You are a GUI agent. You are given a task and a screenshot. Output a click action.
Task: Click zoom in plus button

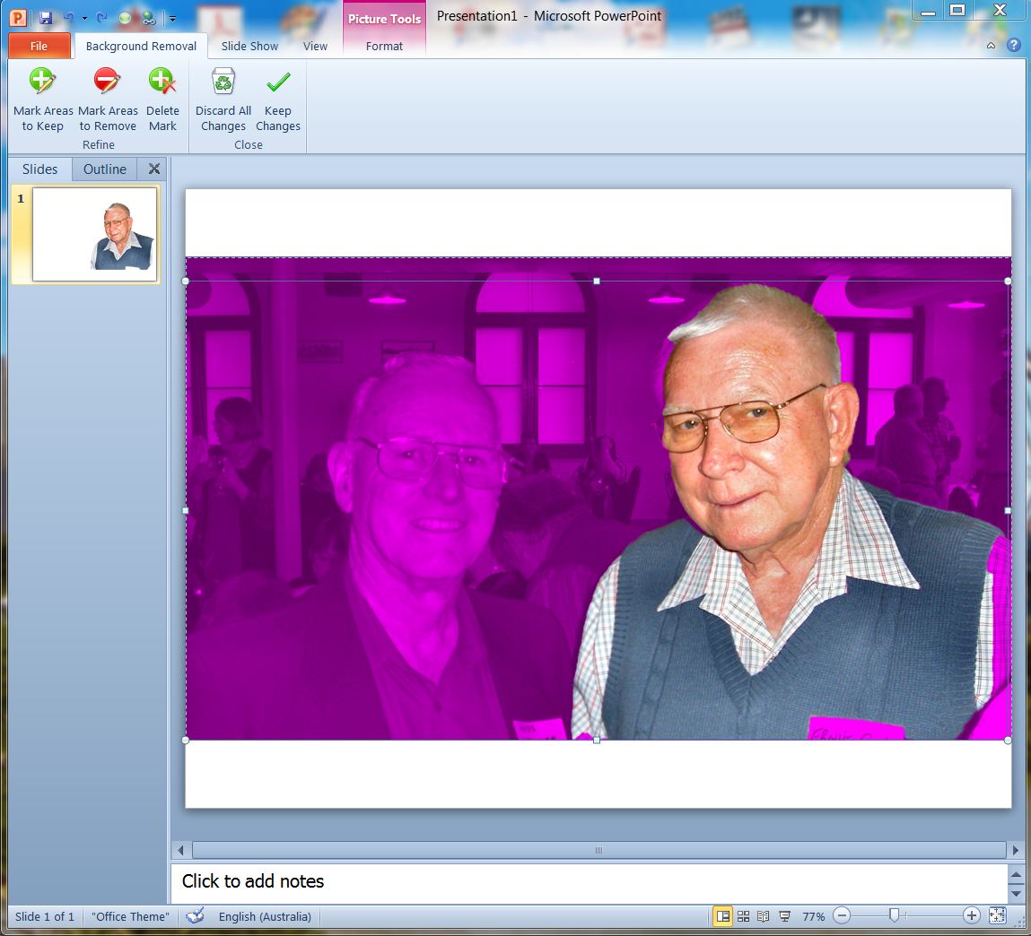pos(971,916)
